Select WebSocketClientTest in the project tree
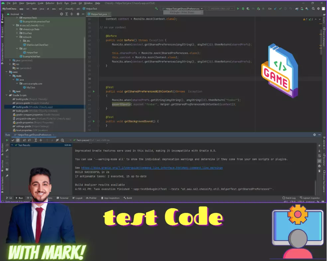 (x=36, y=45)
